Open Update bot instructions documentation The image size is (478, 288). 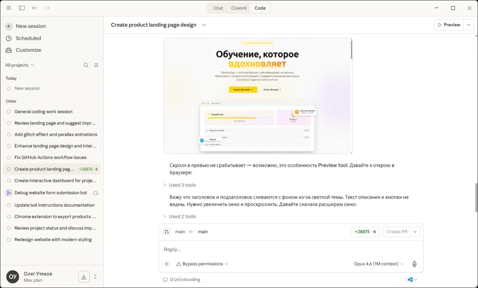tap(52, 205)
